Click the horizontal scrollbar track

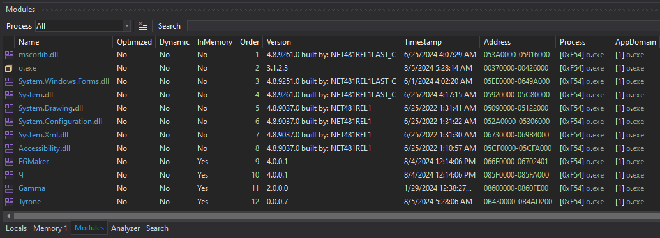[x=337, y=216]
